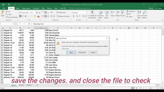This screenshot has width=164, height=92.
Task: Click the Insert cells icon
Action: (112, 13)
